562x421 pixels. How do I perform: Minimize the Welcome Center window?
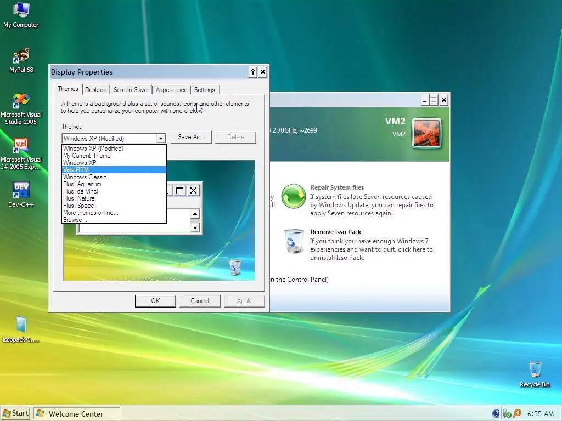point(424,100)
